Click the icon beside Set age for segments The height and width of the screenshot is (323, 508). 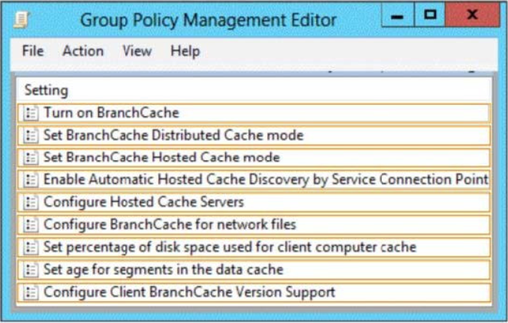[31, 270]
